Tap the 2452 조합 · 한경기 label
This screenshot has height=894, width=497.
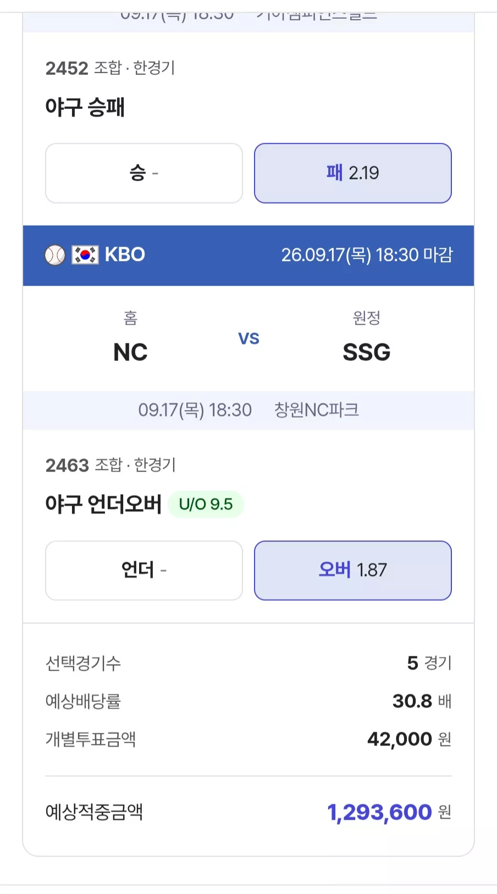(110, 68)
